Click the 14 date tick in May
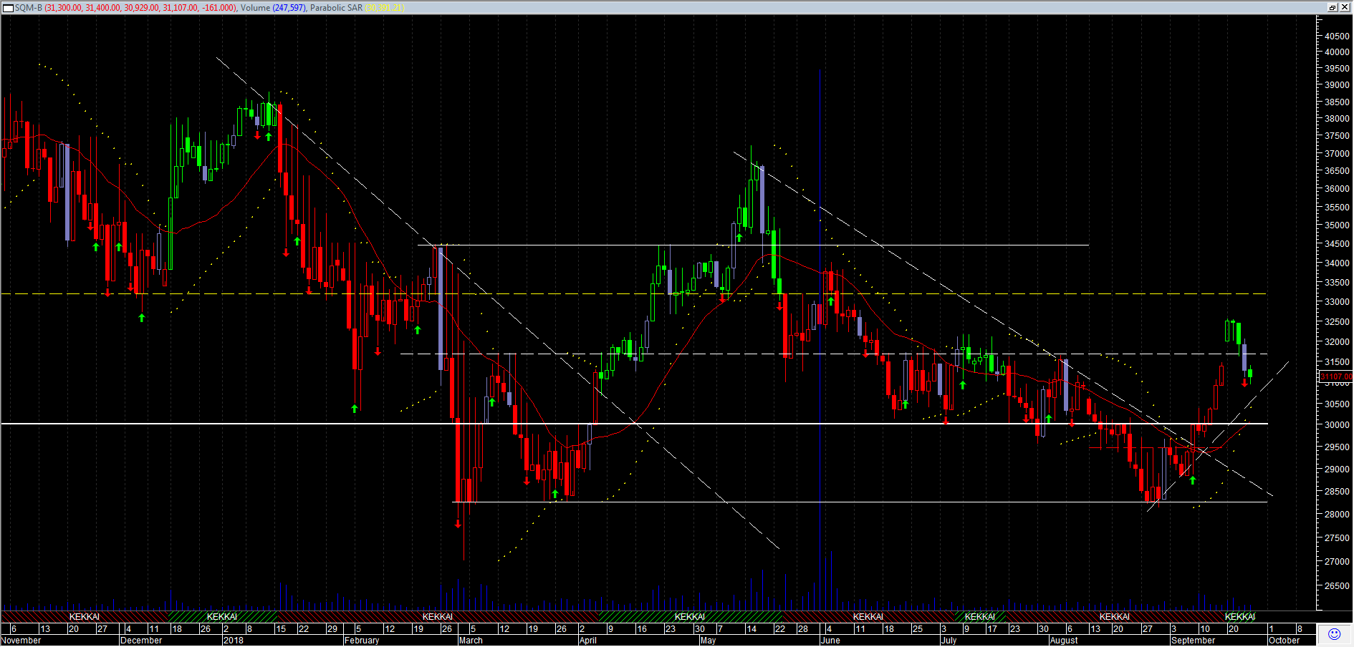Viewport: 1354px width, 647px height. coord(752,629)
